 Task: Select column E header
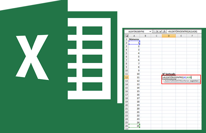(x=181, y=36)
